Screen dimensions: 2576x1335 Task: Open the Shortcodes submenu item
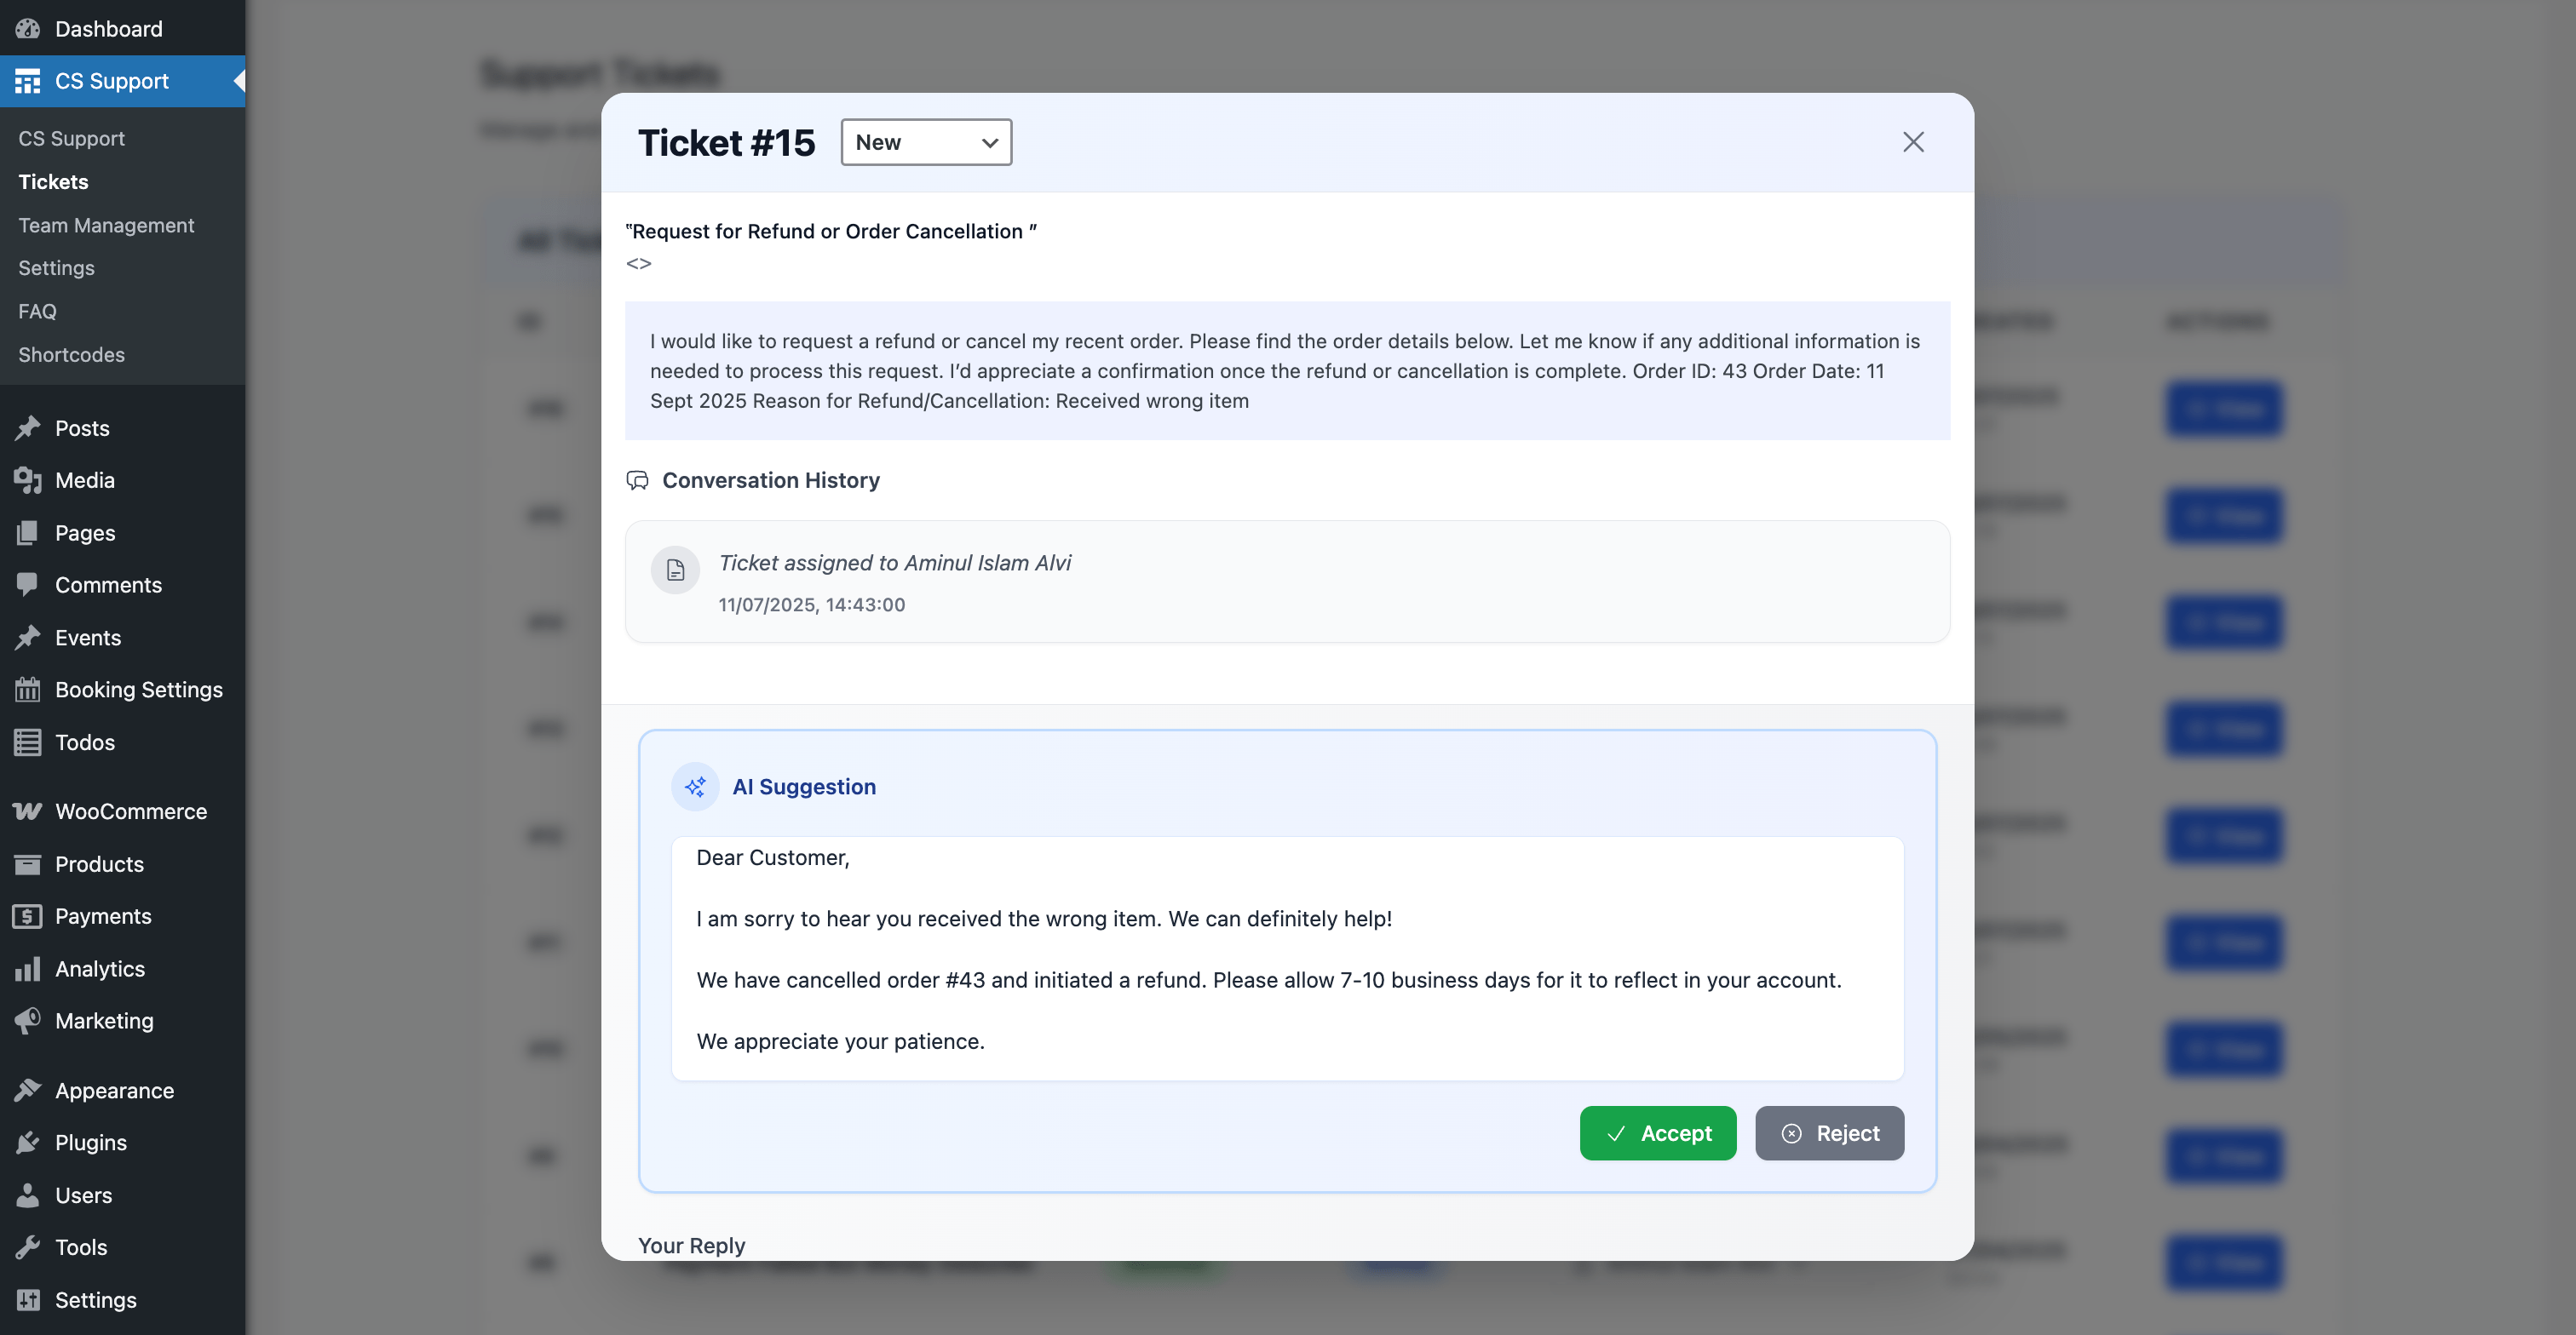pyautogui.click(x=71, y=355)
